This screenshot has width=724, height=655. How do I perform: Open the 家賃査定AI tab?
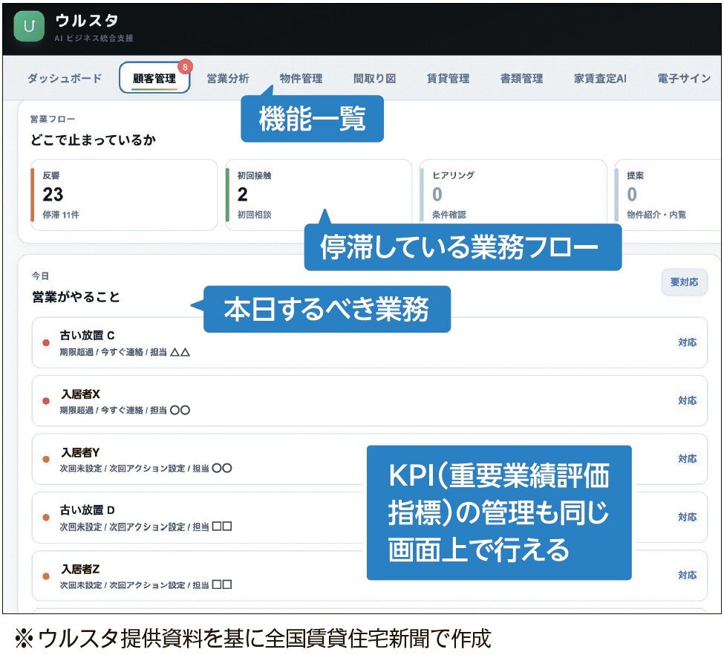(x=600, y=79)
